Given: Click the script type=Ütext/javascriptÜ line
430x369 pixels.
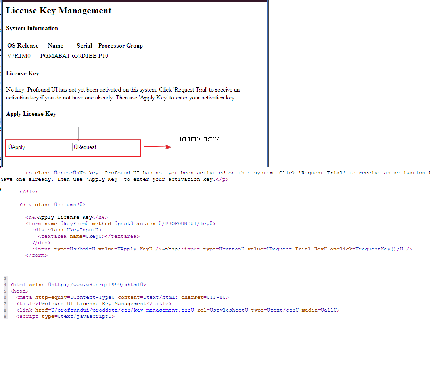Looking at the screenshot, I should click(x=65, y=316).
